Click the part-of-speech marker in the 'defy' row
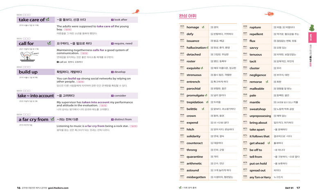The height and width of the screenshot is (196, 317). pos(212,34)
